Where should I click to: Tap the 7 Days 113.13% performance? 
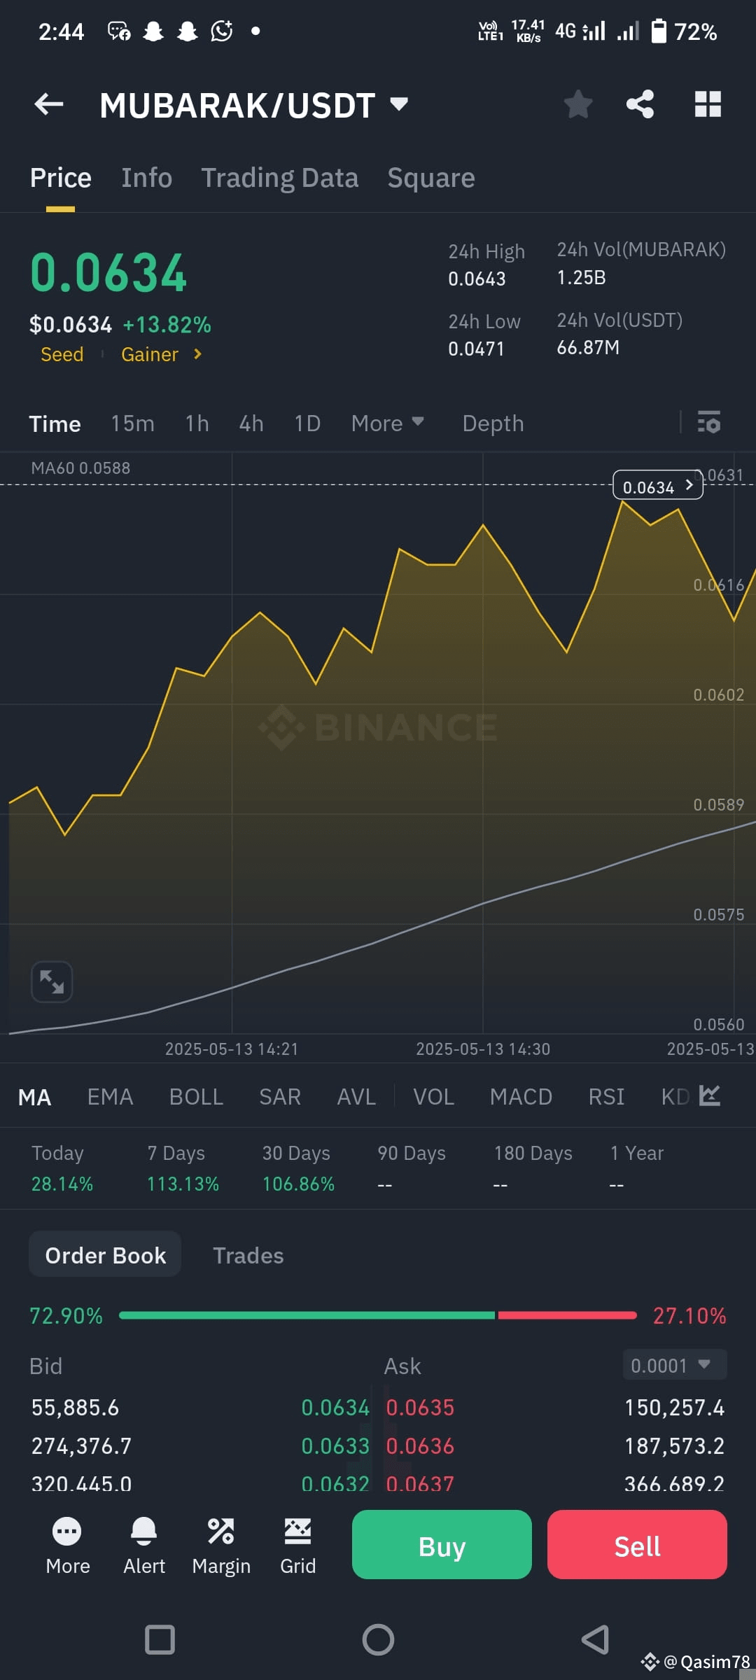183,1168
